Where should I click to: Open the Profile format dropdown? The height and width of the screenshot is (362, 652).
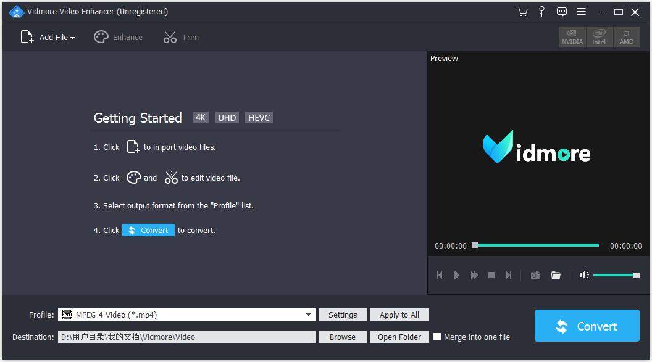click(x=309, y=315)
